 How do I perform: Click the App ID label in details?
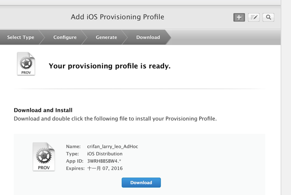(74, 161)
